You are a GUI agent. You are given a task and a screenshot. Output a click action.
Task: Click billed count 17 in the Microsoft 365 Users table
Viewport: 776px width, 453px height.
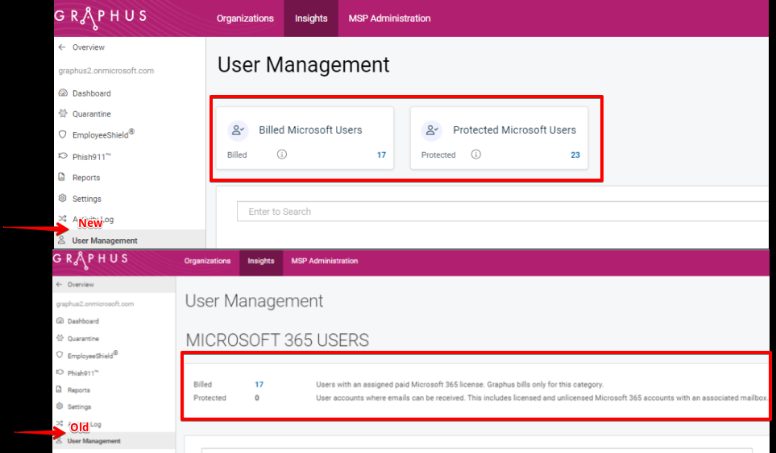(259, 385)
